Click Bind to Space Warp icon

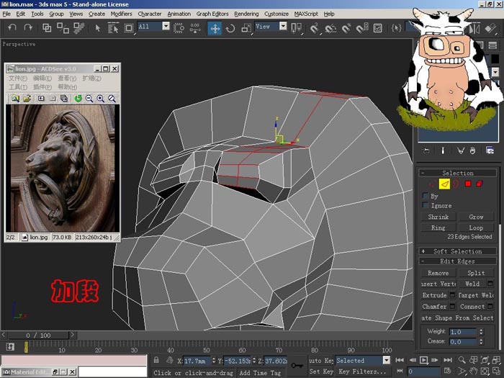(78, 28)
